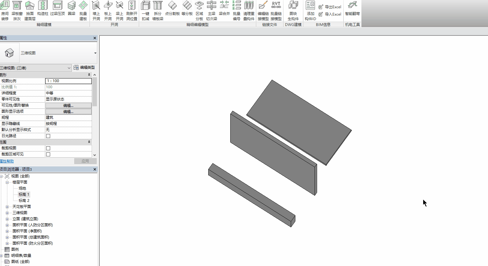The width and height of the screenshot is (488, 266).
Task: Select the 智能翻弯 smart bend tool
Action: 352,9
